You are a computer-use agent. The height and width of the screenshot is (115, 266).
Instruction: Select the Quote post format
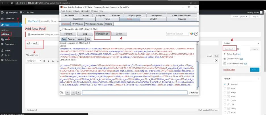pos(225,100)
